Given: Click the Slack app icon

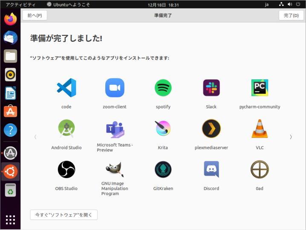Looking at the screenshot, I should click(211, 88).
